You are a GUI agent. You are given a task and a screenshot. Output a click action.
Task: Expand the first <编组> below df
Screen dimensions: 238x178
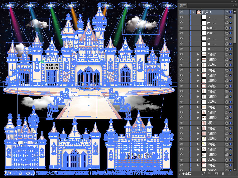(x=198, y=54)
